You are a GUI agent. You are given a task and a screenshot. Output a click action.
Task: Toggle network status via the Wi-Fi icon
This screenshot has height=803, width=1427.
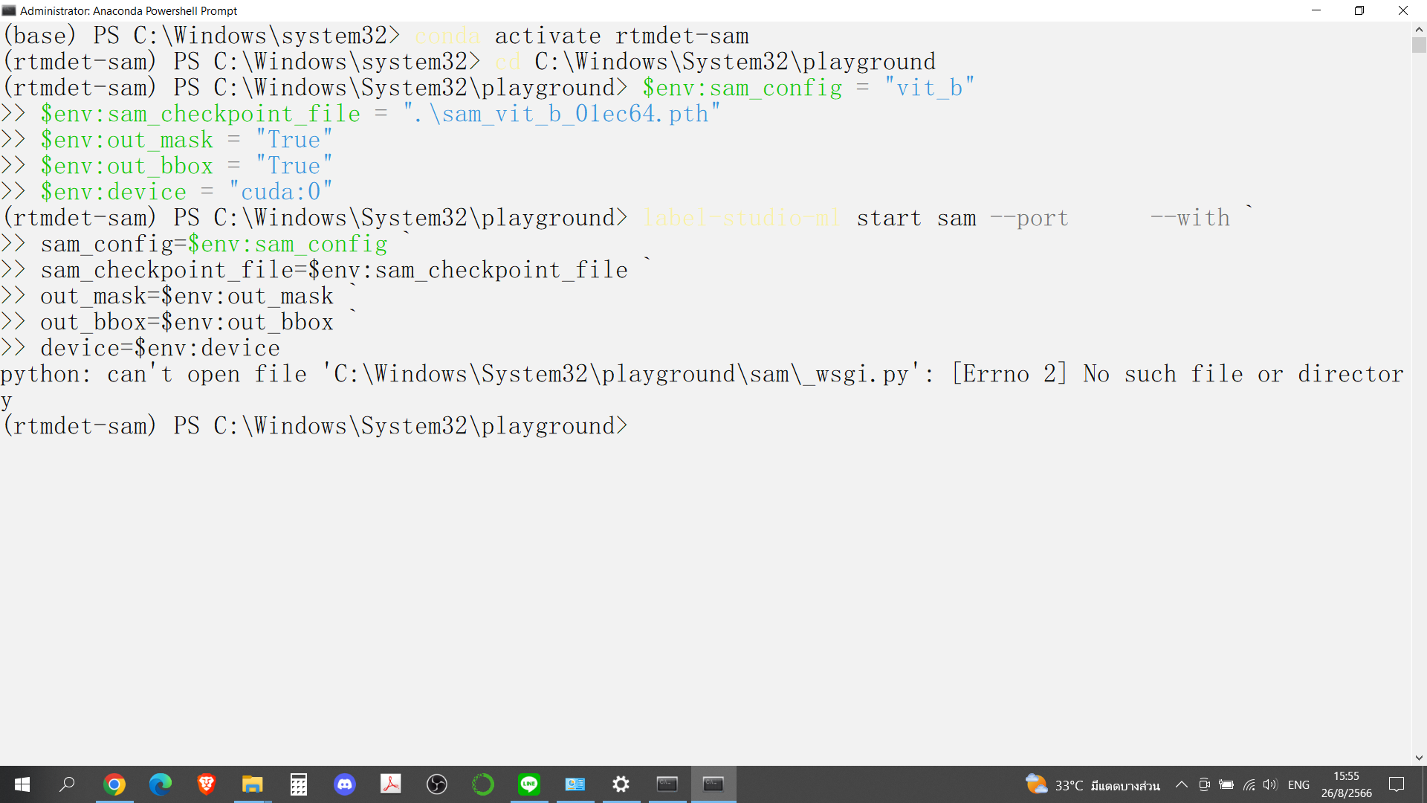[x=1248, y=784]
